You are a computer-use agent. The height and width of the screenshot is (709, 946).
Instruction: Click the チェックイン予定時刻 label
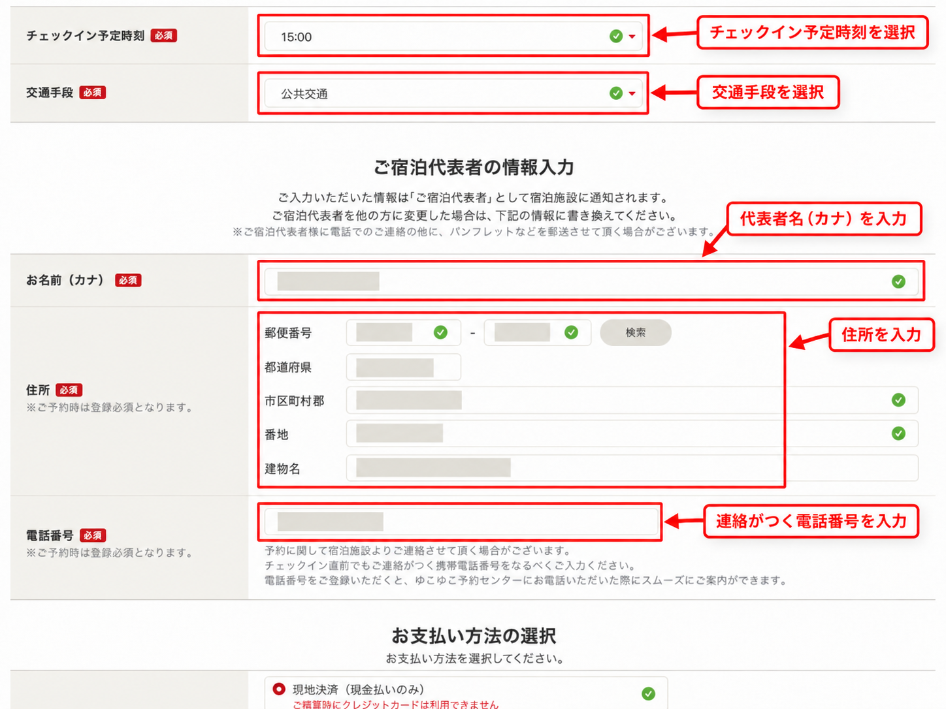(x=85, y=35)
